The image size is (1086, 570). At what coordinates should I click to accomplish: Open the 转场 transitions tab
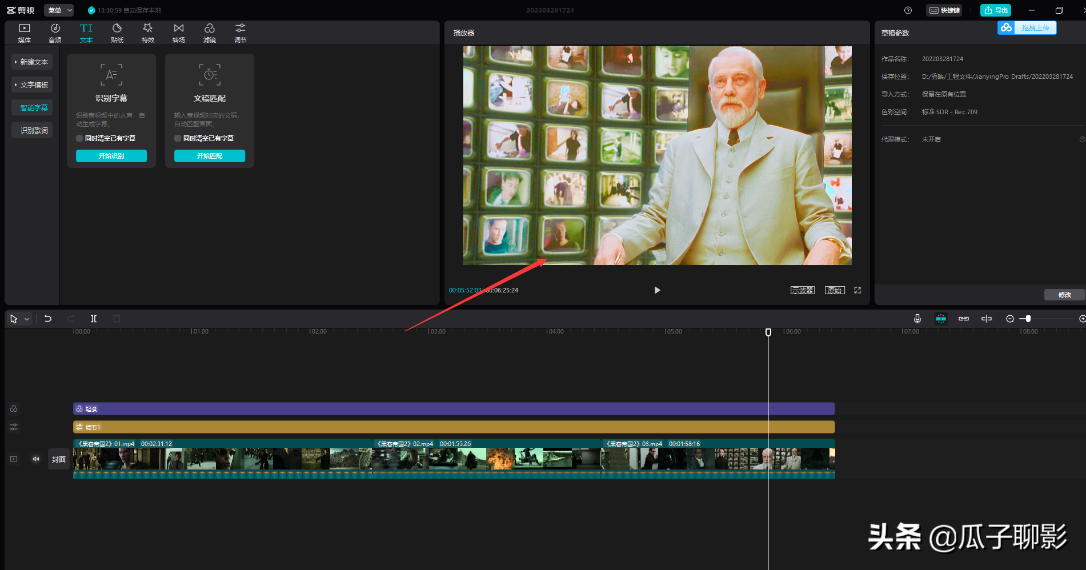click(179, 33)
